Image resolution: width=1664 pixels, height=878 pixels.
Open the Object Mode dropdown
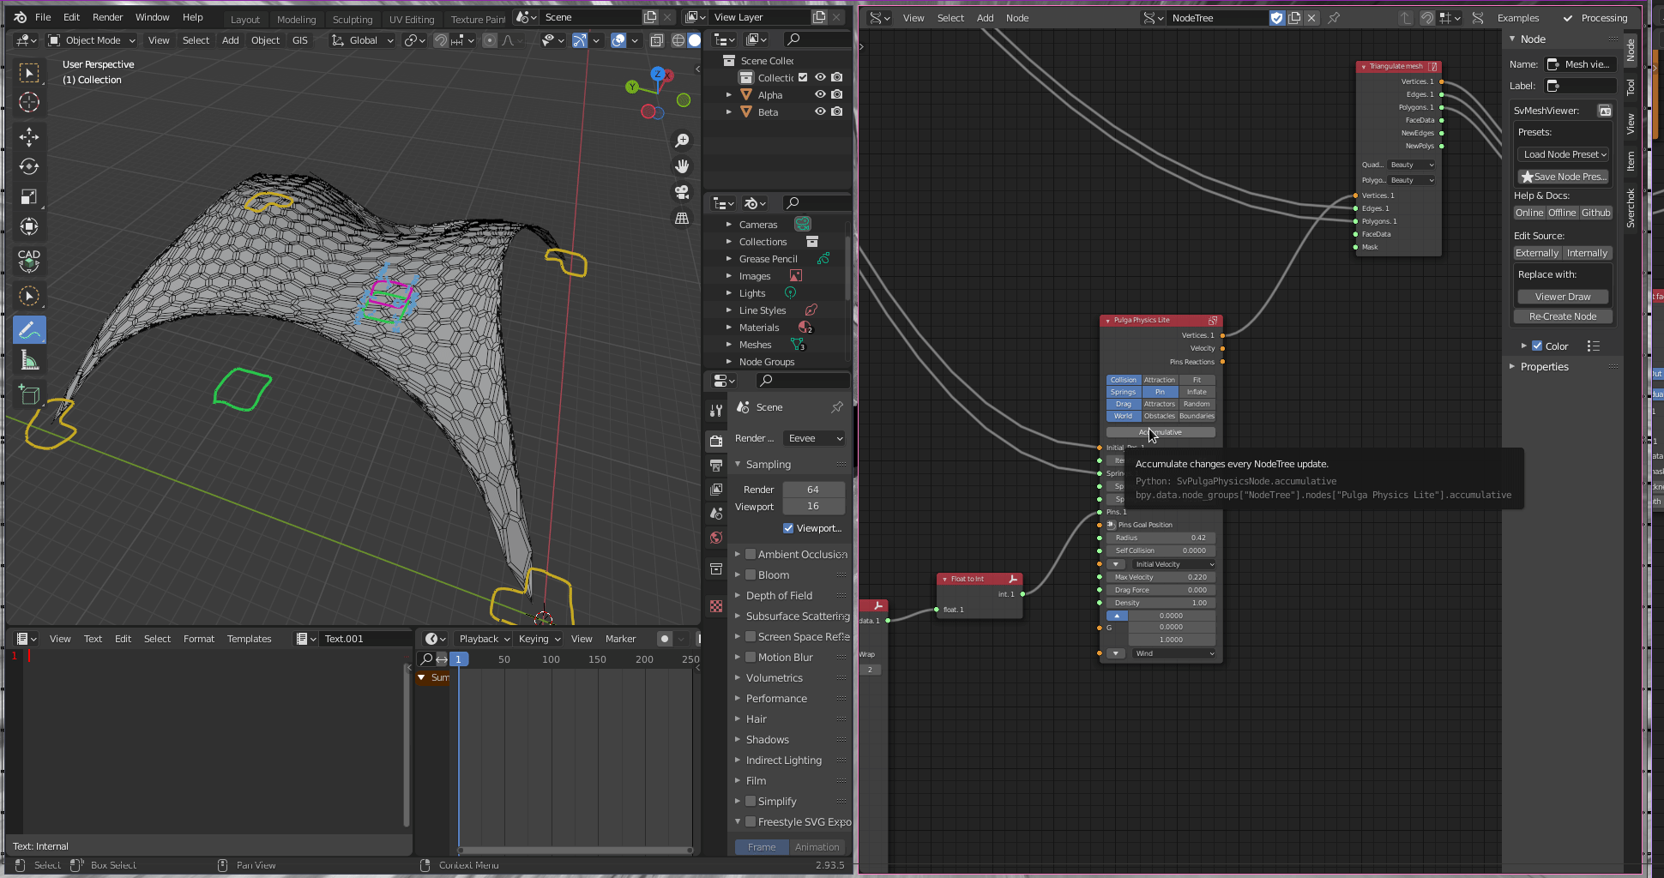(x=92, y=40)
